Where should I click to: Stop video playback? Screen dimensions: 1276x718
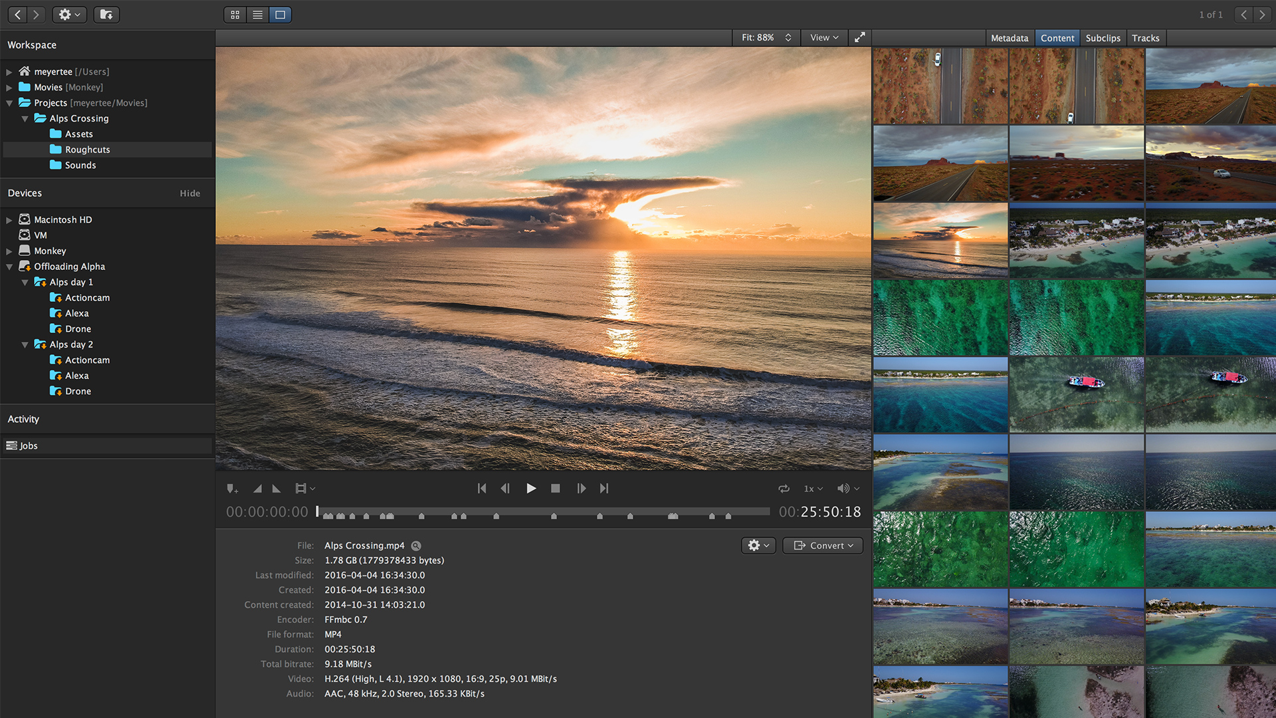point(556,489)
